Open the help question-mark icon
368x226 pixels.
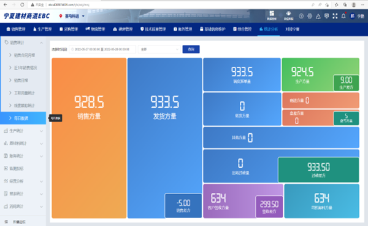(x=301, y=16)
